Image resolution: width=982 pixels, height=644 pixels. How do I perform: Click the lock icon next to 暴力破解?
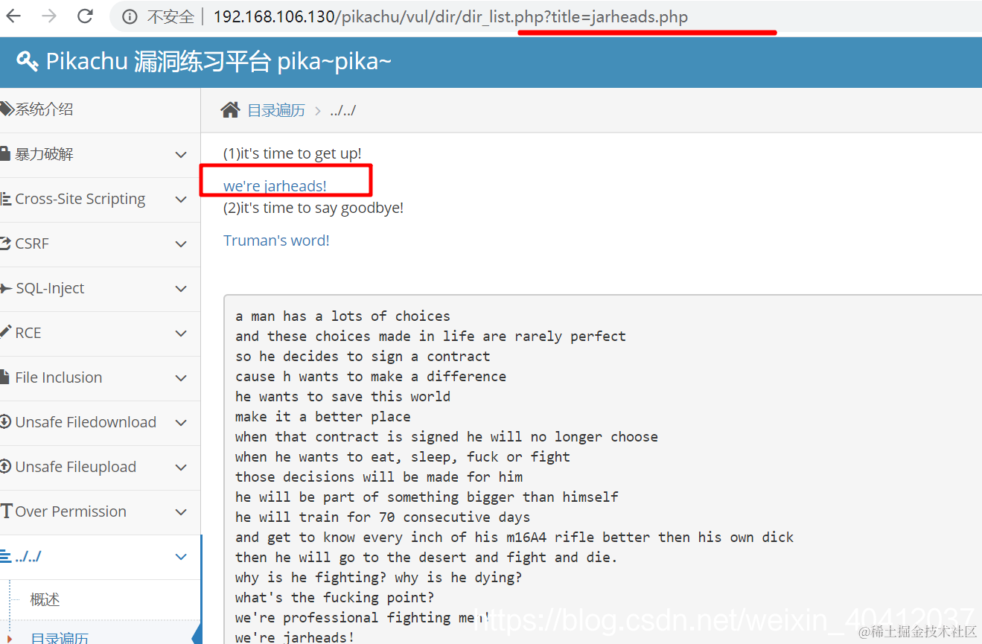click(5, 154)
